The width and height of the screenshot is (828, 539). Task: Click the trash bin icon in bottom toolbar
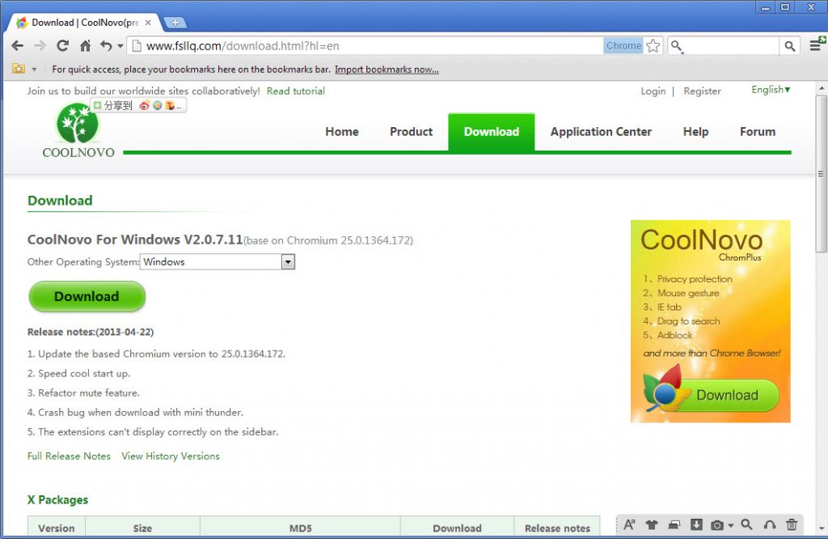click(x=792, y=524)
